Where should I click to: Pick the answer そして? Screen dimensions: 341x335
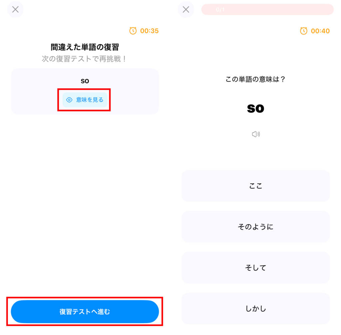coord(255,268)
